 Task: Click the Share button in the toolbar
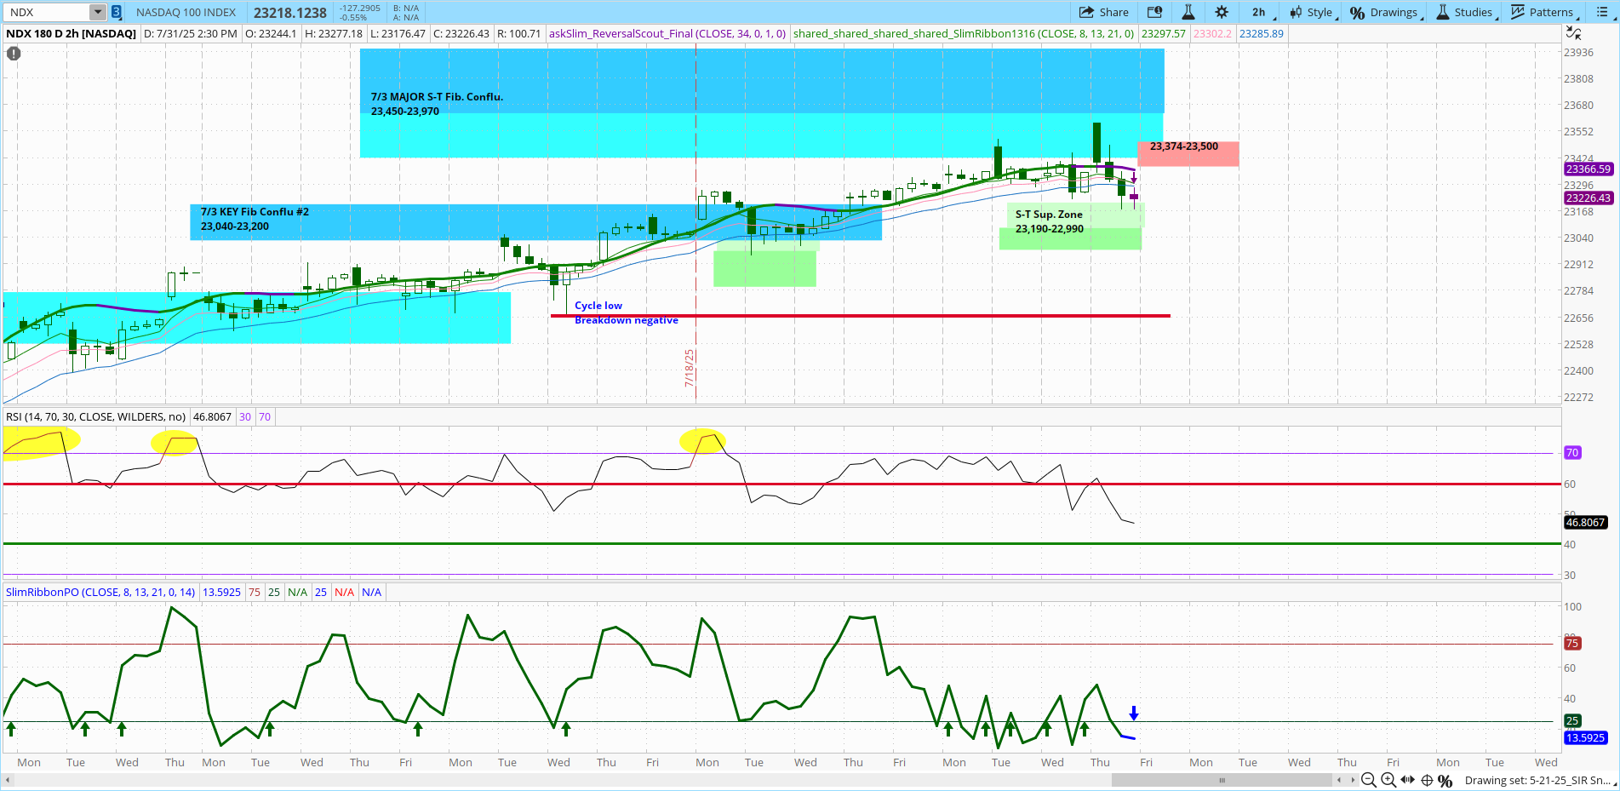1104,12
